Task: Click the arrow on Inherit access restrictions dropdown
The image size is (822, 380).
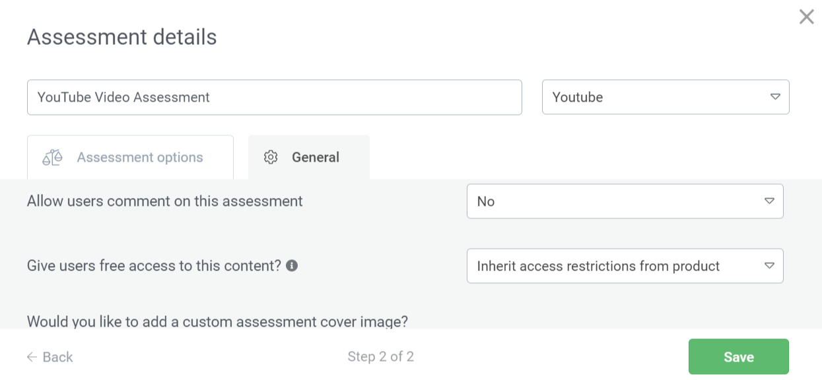Action: pyautogui.click(x=769, y=266)
